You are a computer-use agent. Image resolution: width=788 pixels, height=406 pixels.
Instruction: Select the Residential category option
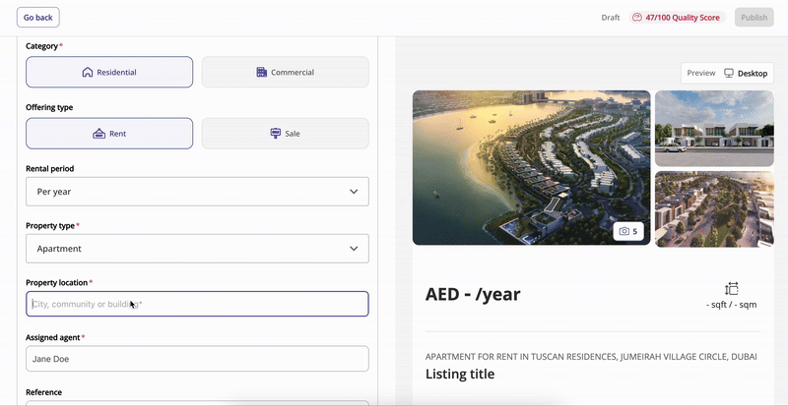[x=109, y=73]
